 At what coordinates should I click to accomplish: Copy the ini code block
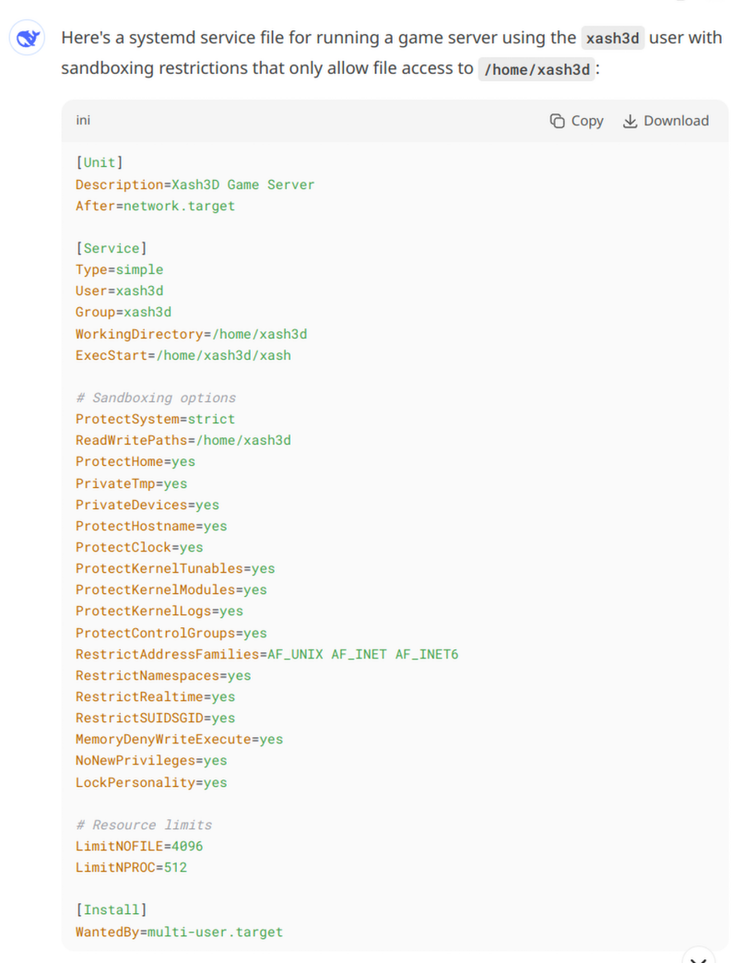click(576, 121)
